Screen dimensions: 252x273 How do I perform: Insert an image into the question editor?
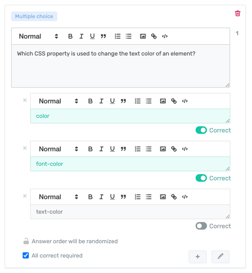point(143,36)
